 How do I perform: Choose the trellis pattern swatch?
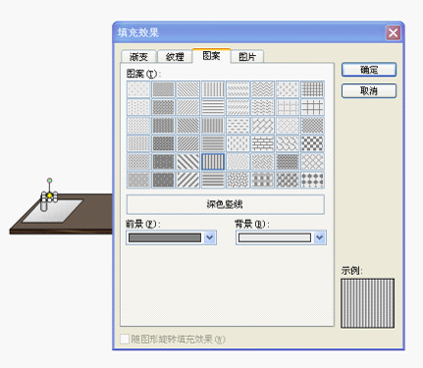tap(288, 162)
